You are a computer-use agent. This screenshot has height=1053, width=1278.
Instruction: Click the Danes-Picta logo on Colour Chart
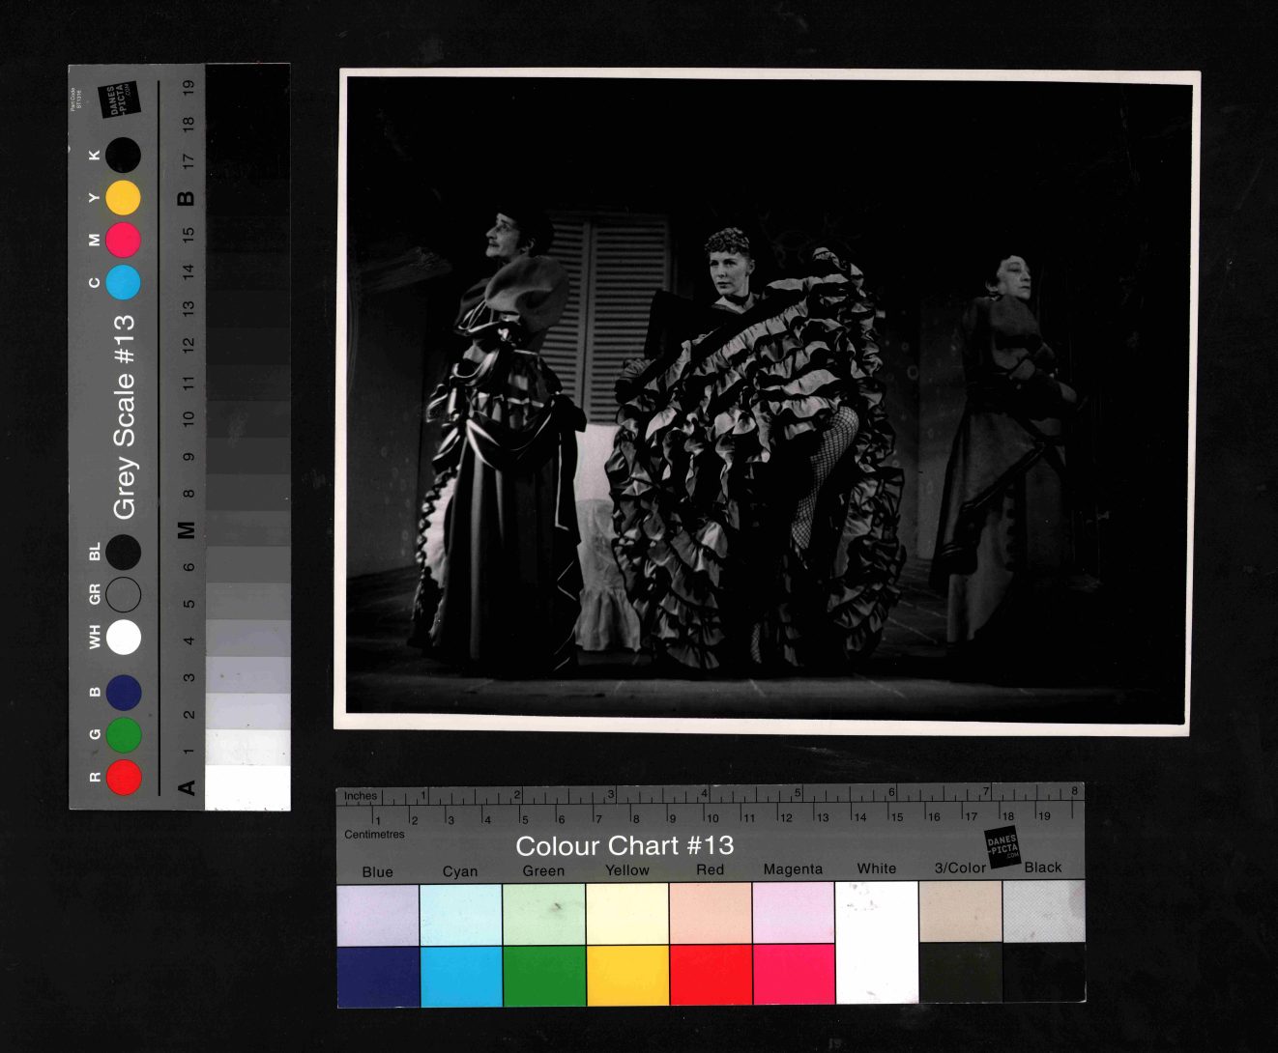pyautogui.click(x=1002, y=847)
